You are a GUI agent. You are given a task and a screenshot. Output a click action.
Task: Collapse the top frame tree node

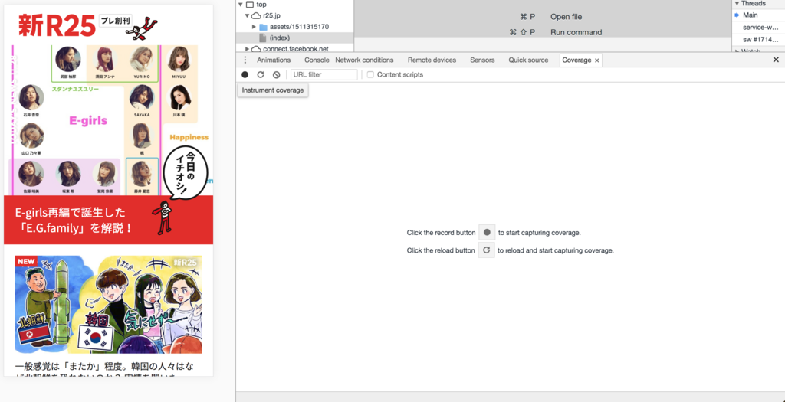point(240,5)
